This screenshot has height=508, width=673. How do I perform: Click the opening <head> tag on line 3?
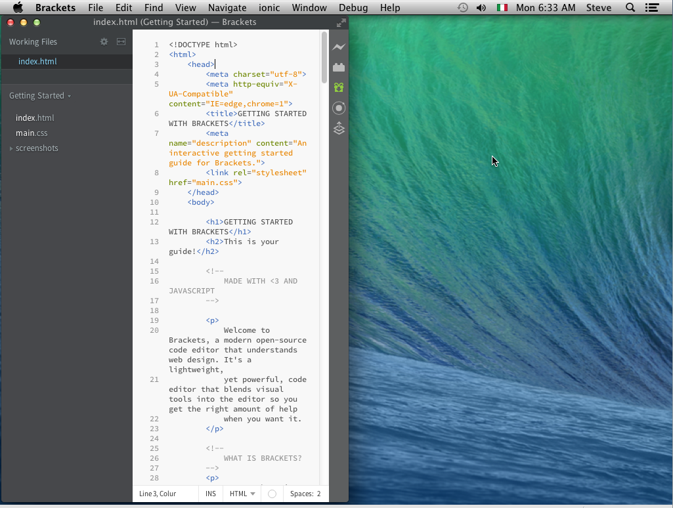201,64
